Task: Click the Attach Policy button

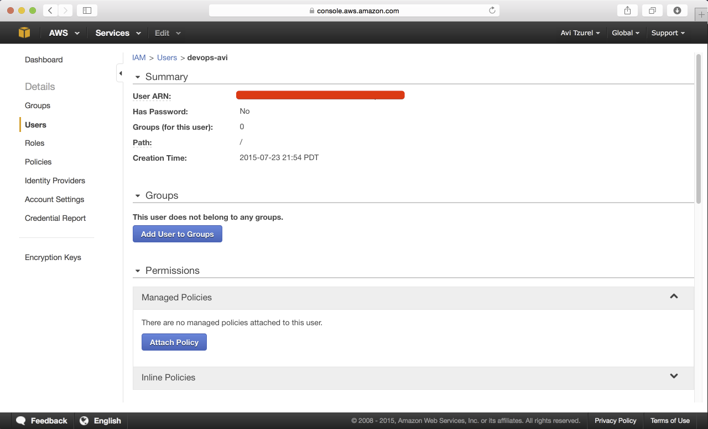Action: pyautogui.click(x=174, y=342)
